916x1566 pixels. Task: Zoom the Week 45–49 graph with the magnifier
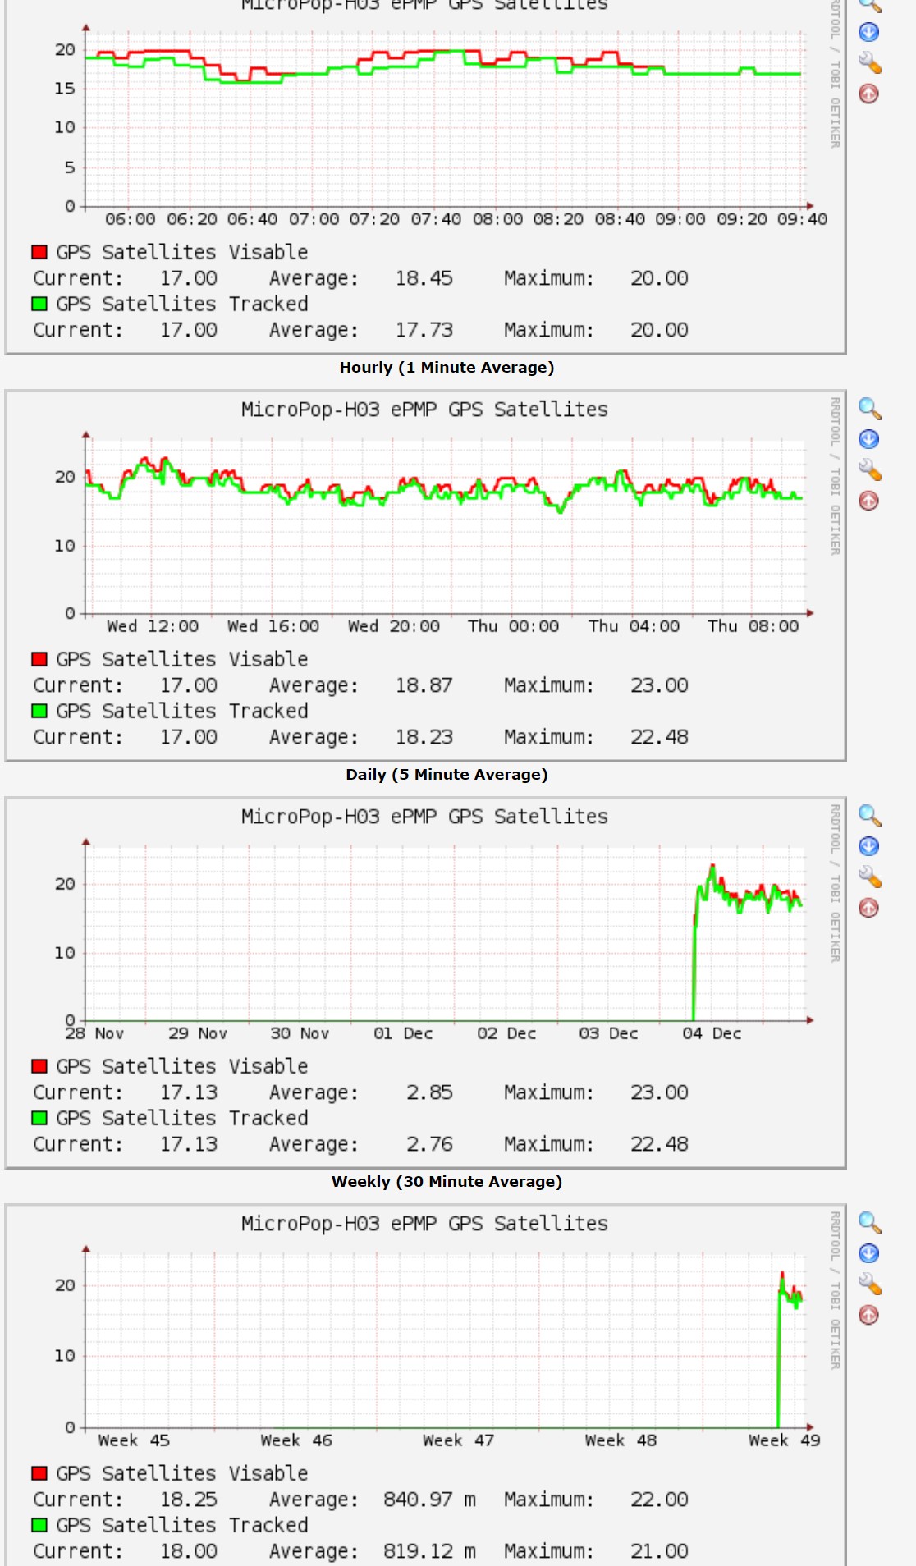tap(869, 1223)
